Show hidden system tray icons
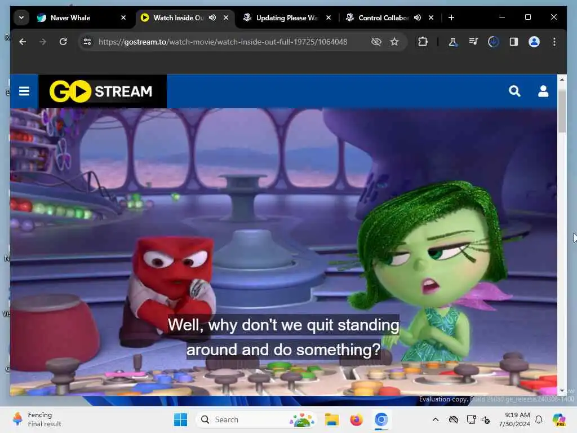This screenshot has height=433, width=577. pos(436,419)
